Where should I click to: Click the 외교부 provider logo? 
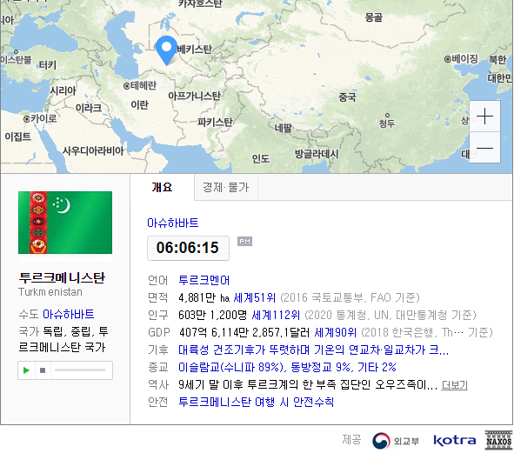point(396,441)
